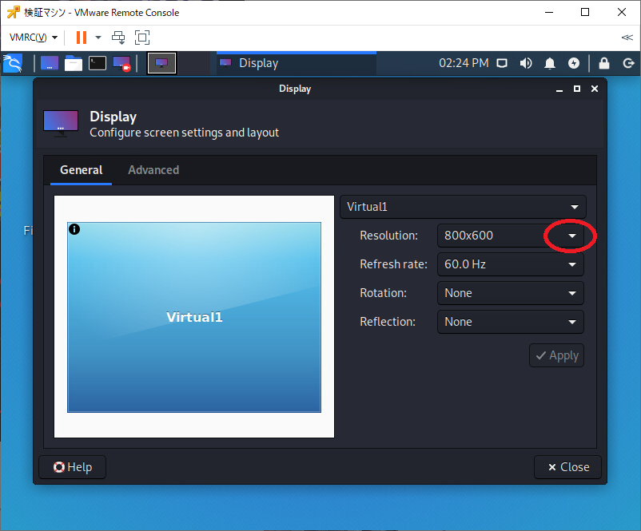This screenshot has height=531, width=641.
Task: Expand the power options dropdown arrow
Action: click(98, 38)
